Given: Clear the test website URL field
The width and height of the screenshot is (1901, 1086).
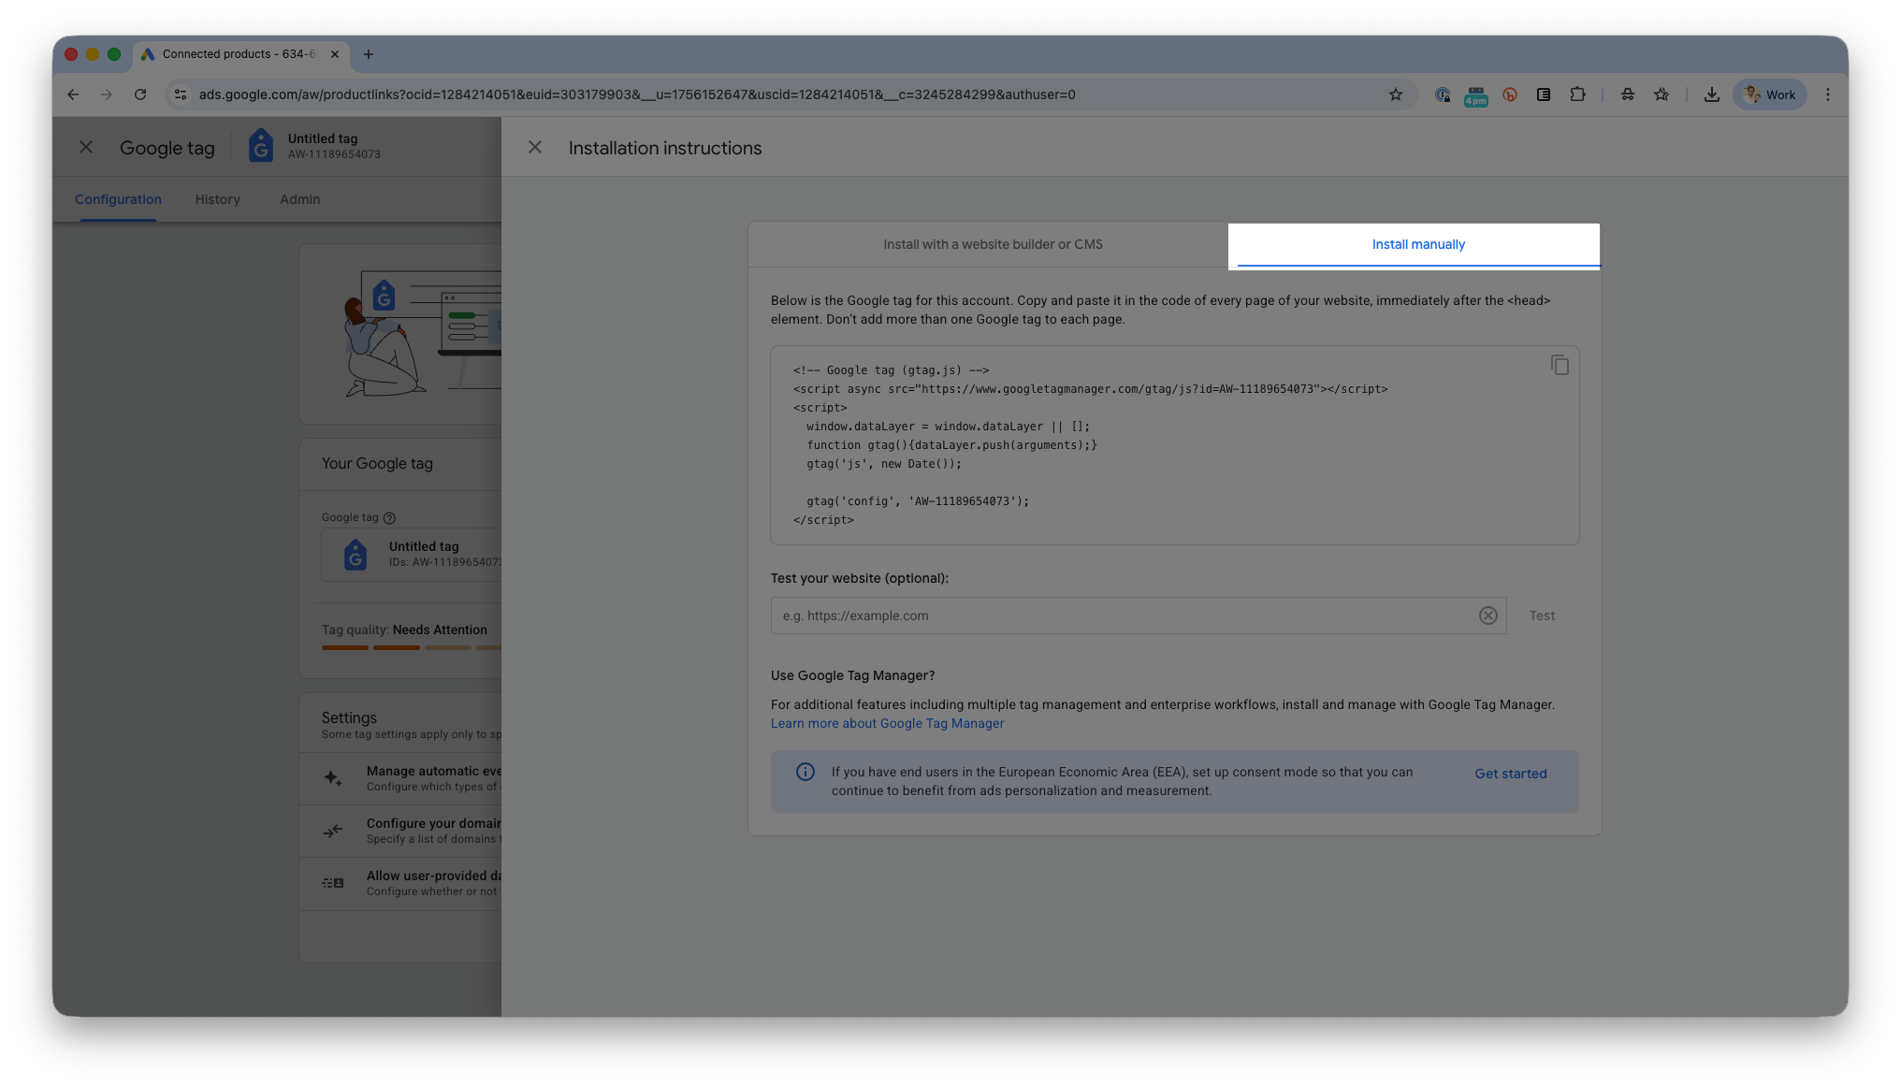Looking at the screenshot, I should point(1487,615).
